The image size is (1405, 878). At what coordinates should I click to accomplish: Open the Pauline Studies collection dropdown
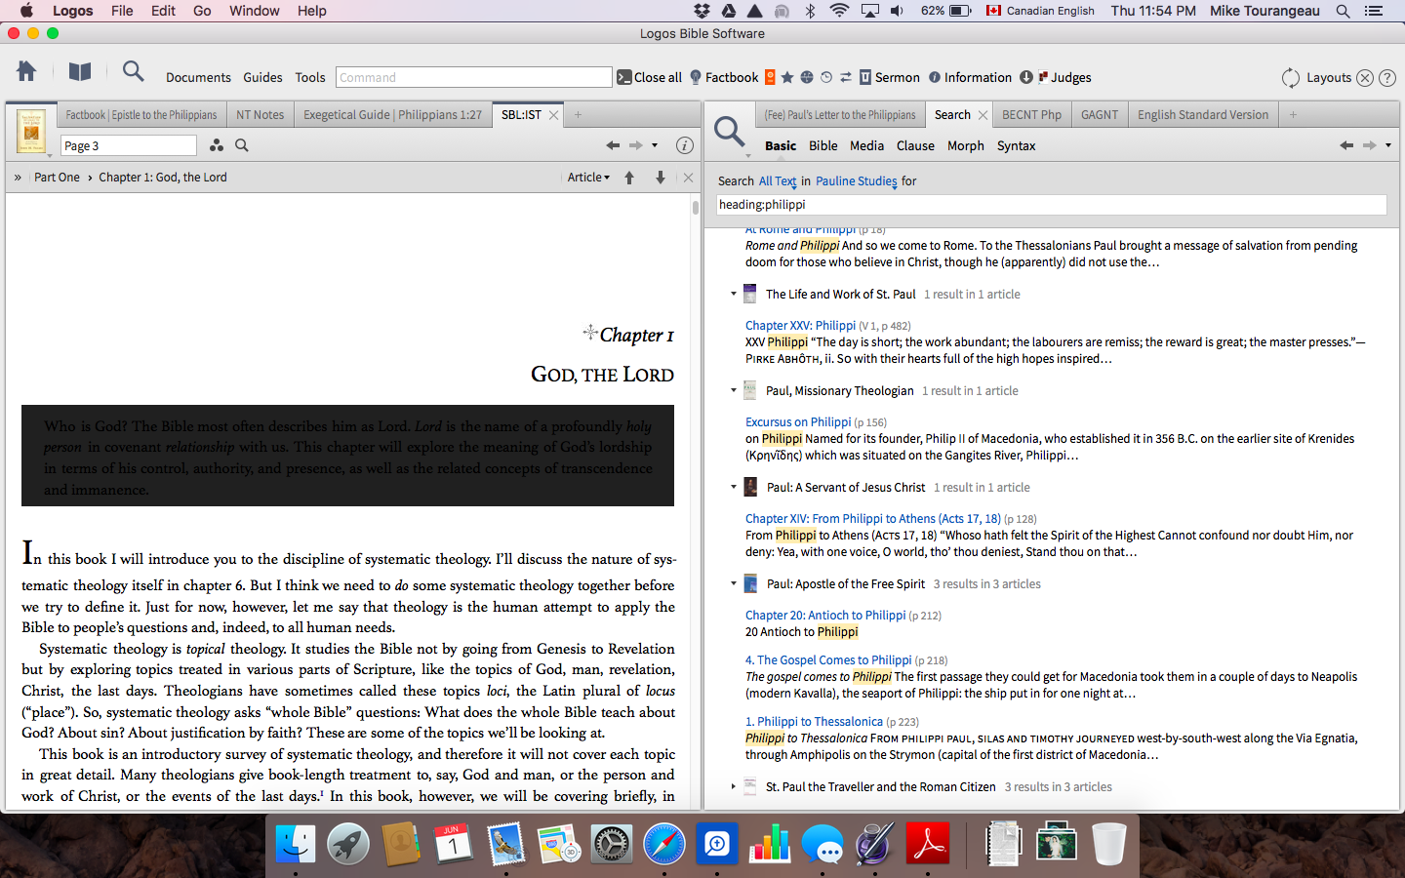857,181
